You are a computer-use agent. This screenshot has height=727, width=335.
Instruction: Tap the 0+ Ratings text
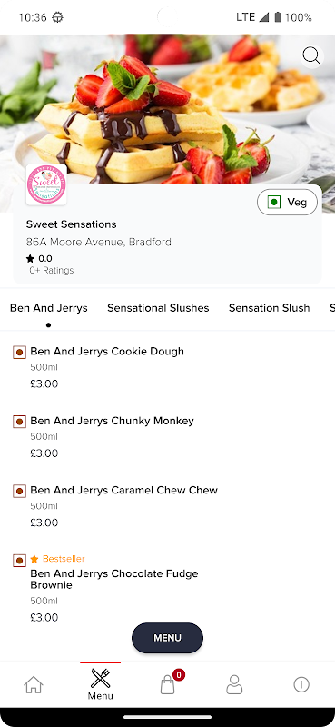click(52, 270)
